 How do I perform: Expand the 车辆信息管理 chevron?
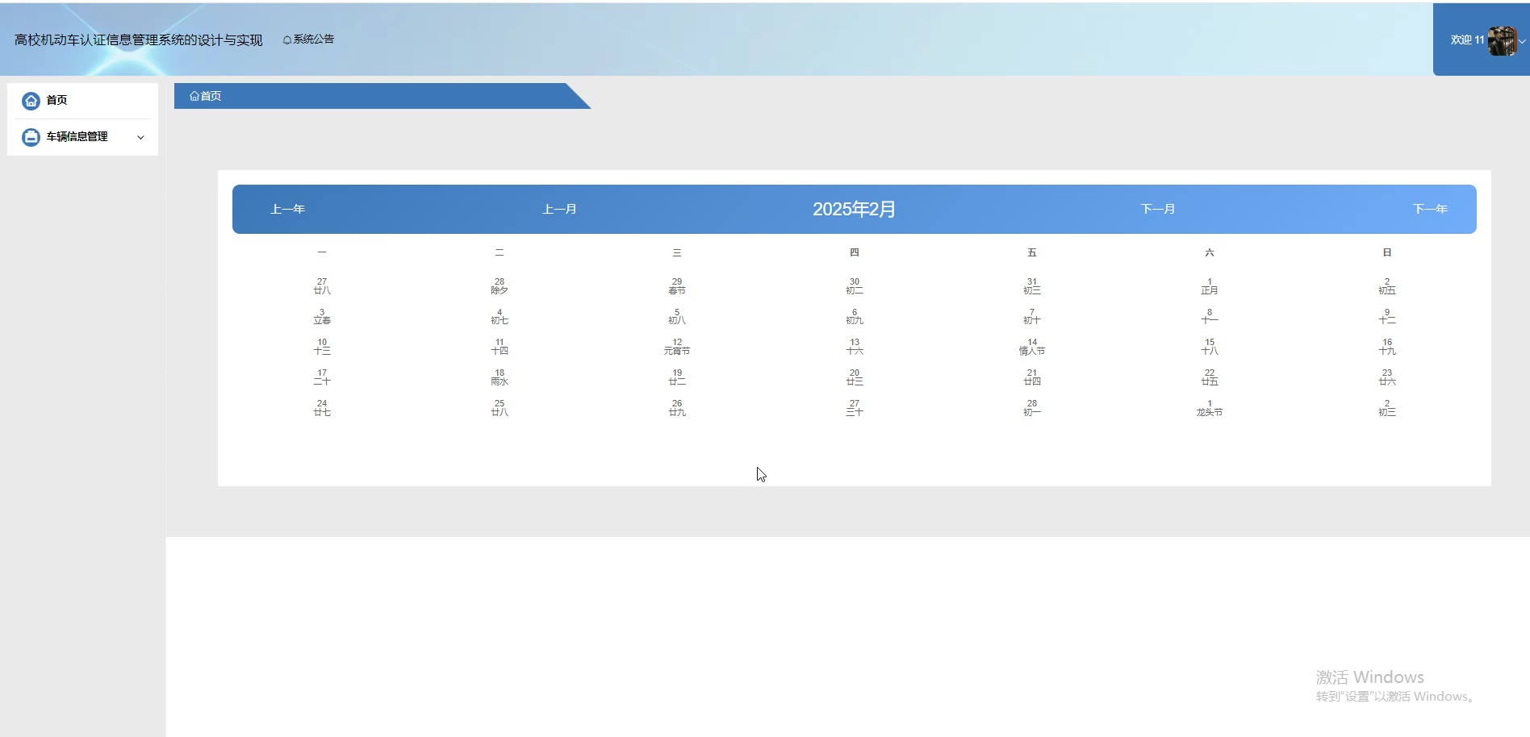pos(140,138)
